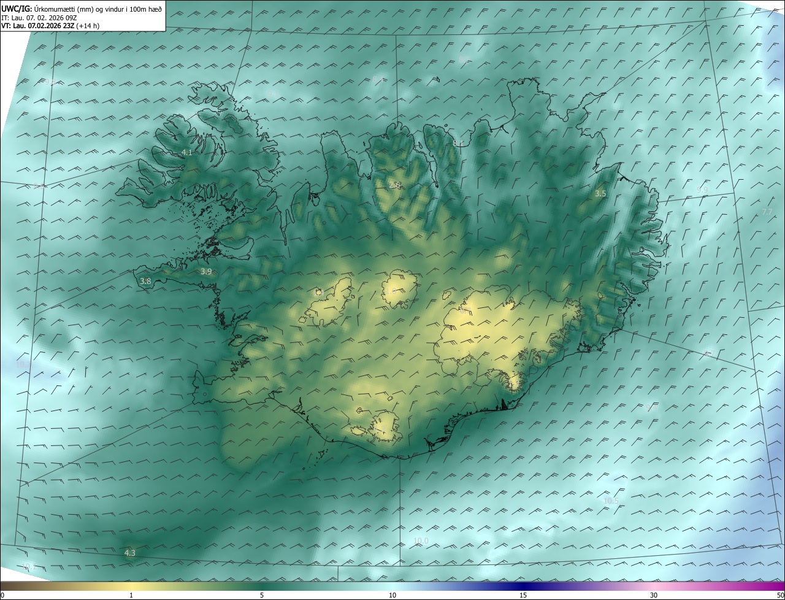The image size is (785, 600).
Task: Click the 1 tick on the color scale
Action: tap(131, 595)
